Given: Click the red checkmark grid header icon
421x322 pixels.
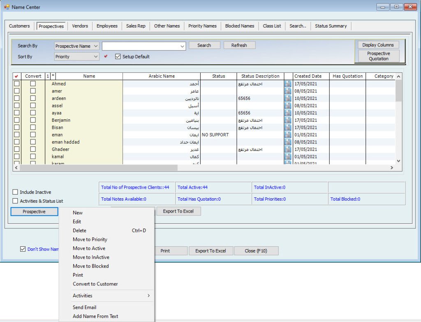Looking at the screenshot, I should point(16,76).
